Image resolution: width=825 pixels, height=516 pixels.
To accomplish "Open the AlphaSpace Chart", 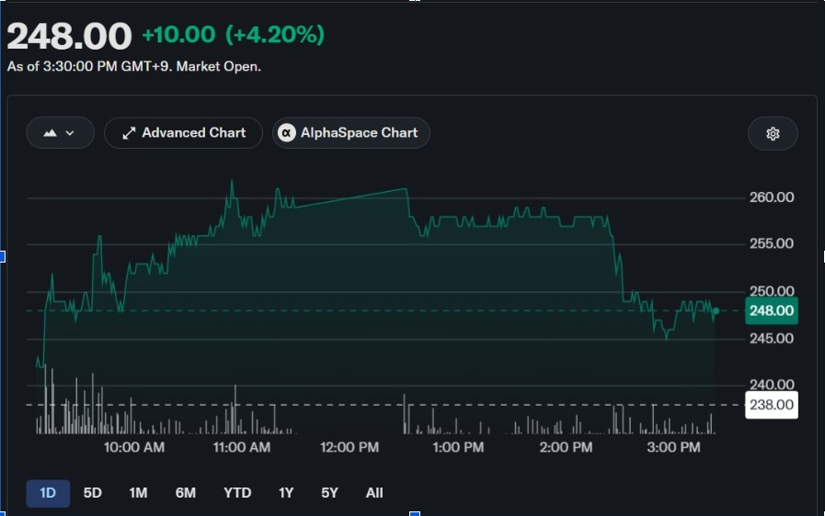I will pyautogui.click(x=351, y=133).
